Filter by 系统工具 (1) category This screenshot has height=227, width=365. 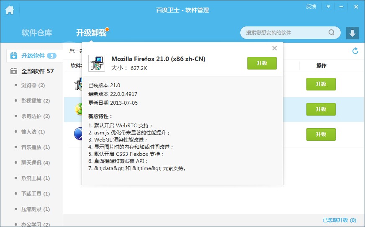pos(36,178)
